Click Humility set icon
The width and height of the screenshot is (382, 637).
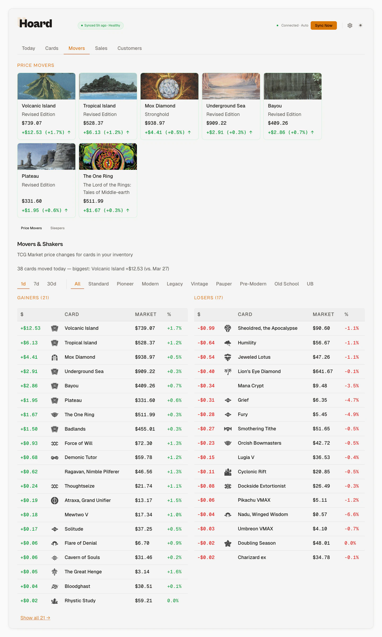tap(228, 343)
